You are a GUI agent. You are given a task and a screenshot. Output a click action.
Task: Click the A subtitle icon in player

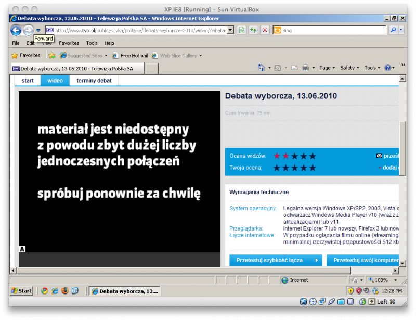click(22, 249)
